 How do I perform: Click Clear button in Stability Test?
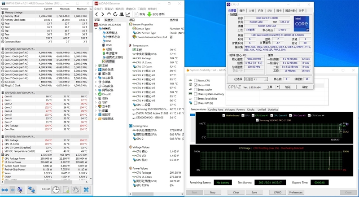click(236, 192)
